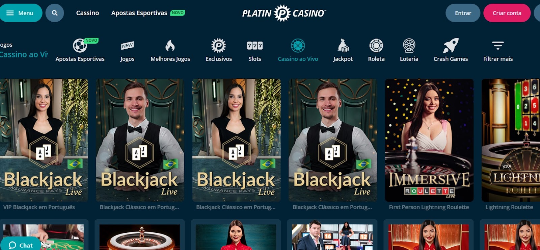This screenshot has width=540, height=250.
Task: Select the Apostas Esportivas soccer ball icon
Action: pos(80,45)
